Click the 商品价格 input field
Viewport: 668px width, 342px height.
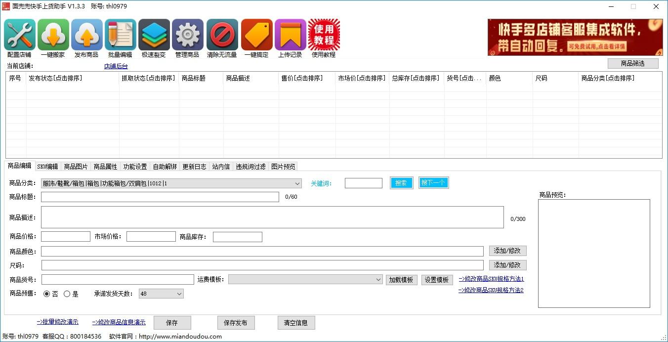point(66,237)
